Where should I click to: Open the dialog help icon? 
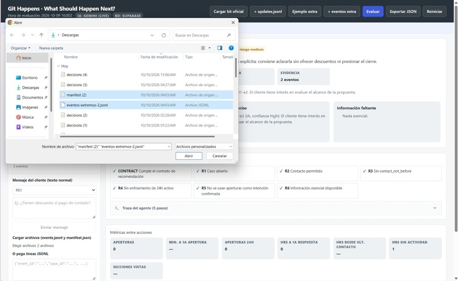[231, 48]
